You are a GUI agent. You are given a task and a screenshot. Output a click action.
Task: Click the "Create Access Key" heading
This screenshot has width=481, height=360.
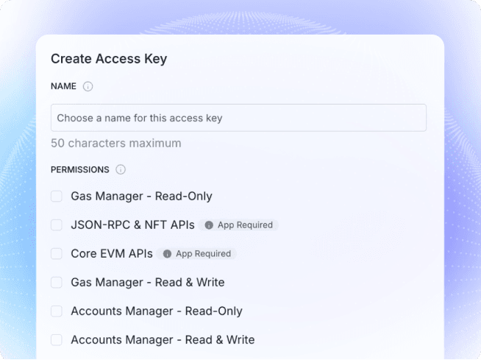coord(109,59)
